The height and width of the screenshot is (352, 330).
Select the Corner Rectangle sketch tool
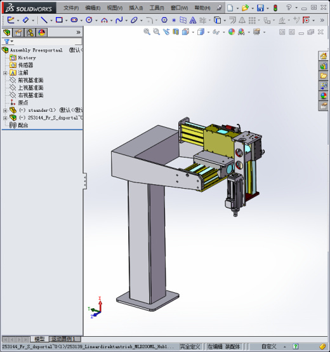[x=59, y=20]
